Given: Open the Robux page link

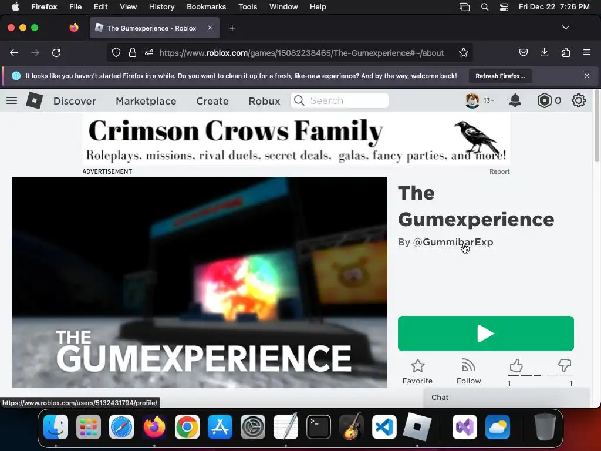Looking at the screenshot, I should [264, 101].
